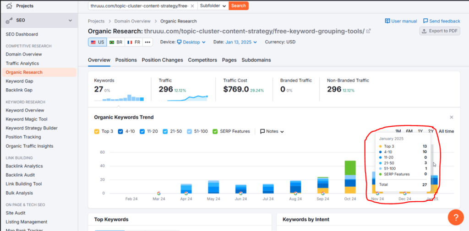The image size is (469, 231).
Task: Click the orange Search button
Action: [x=238, y=5]
